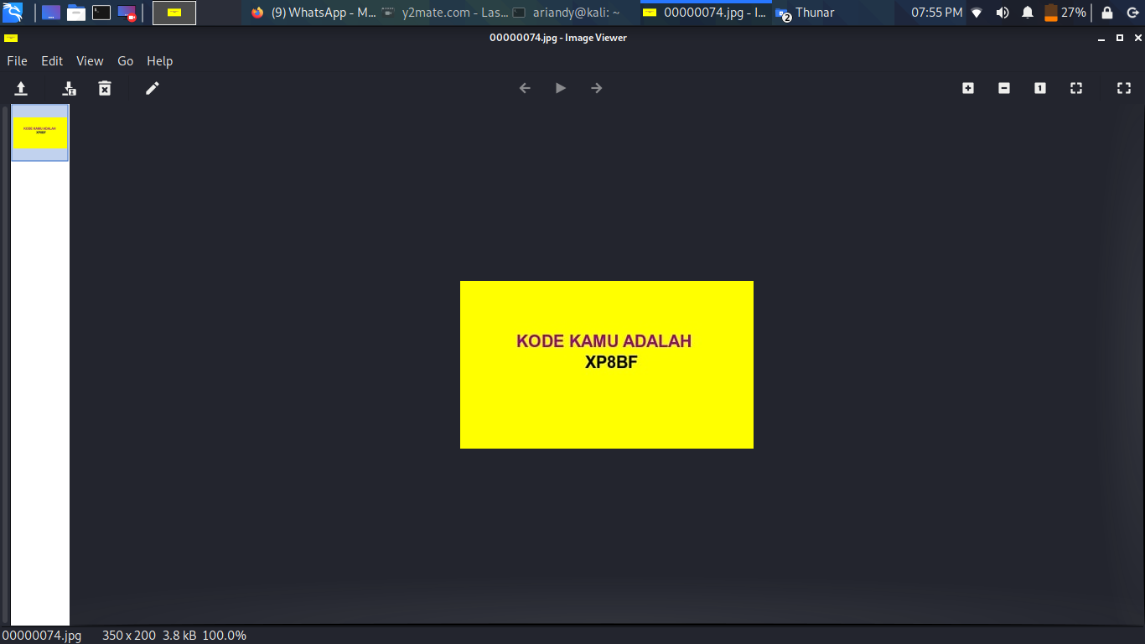
Task: Click the Save copy toolbar icon
Action: pos(70,88)
